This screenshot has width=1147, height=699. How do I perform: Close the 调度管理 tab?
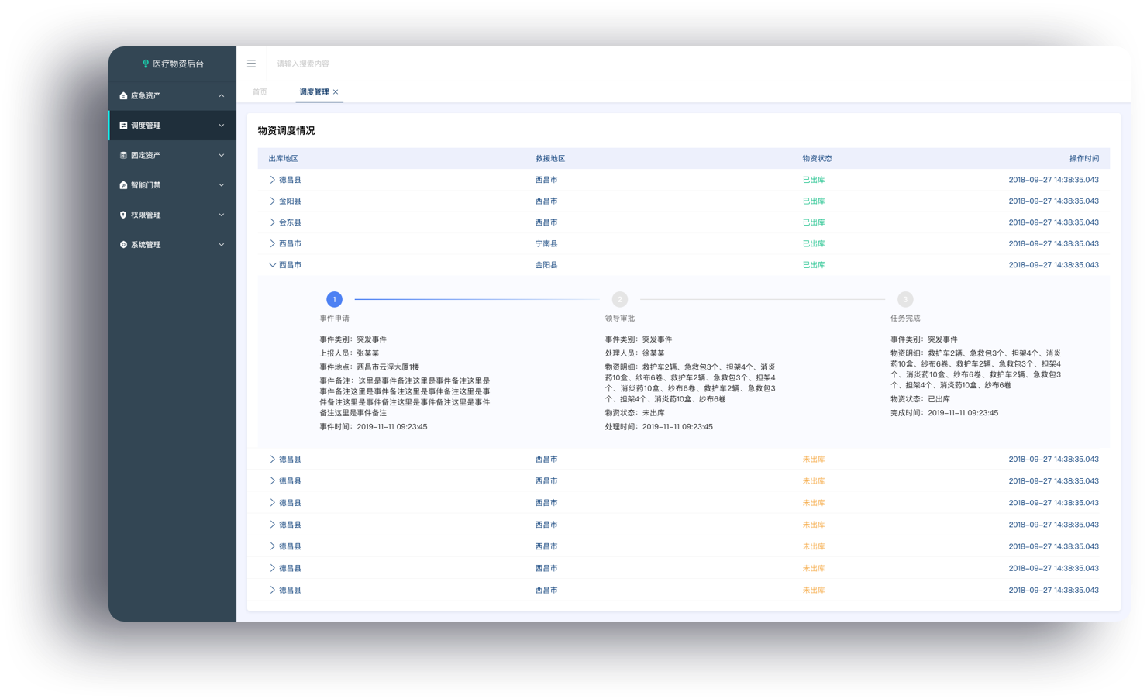tap(336, 91)
